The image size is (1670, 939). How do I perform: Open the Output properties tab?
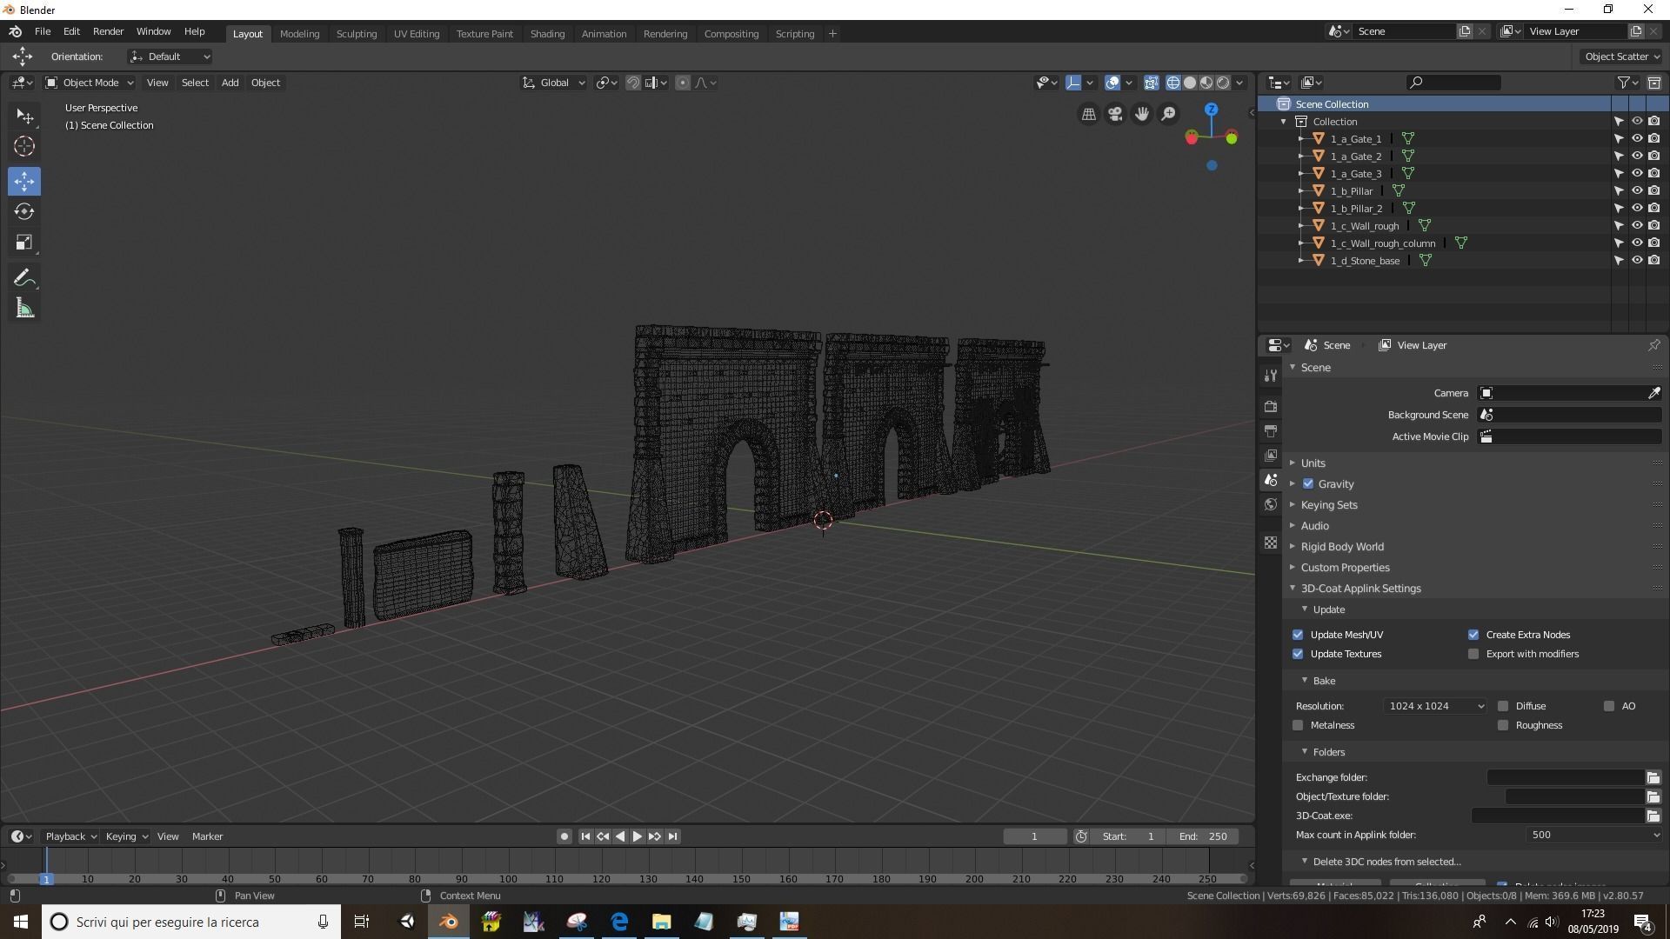coord(1271,430)
